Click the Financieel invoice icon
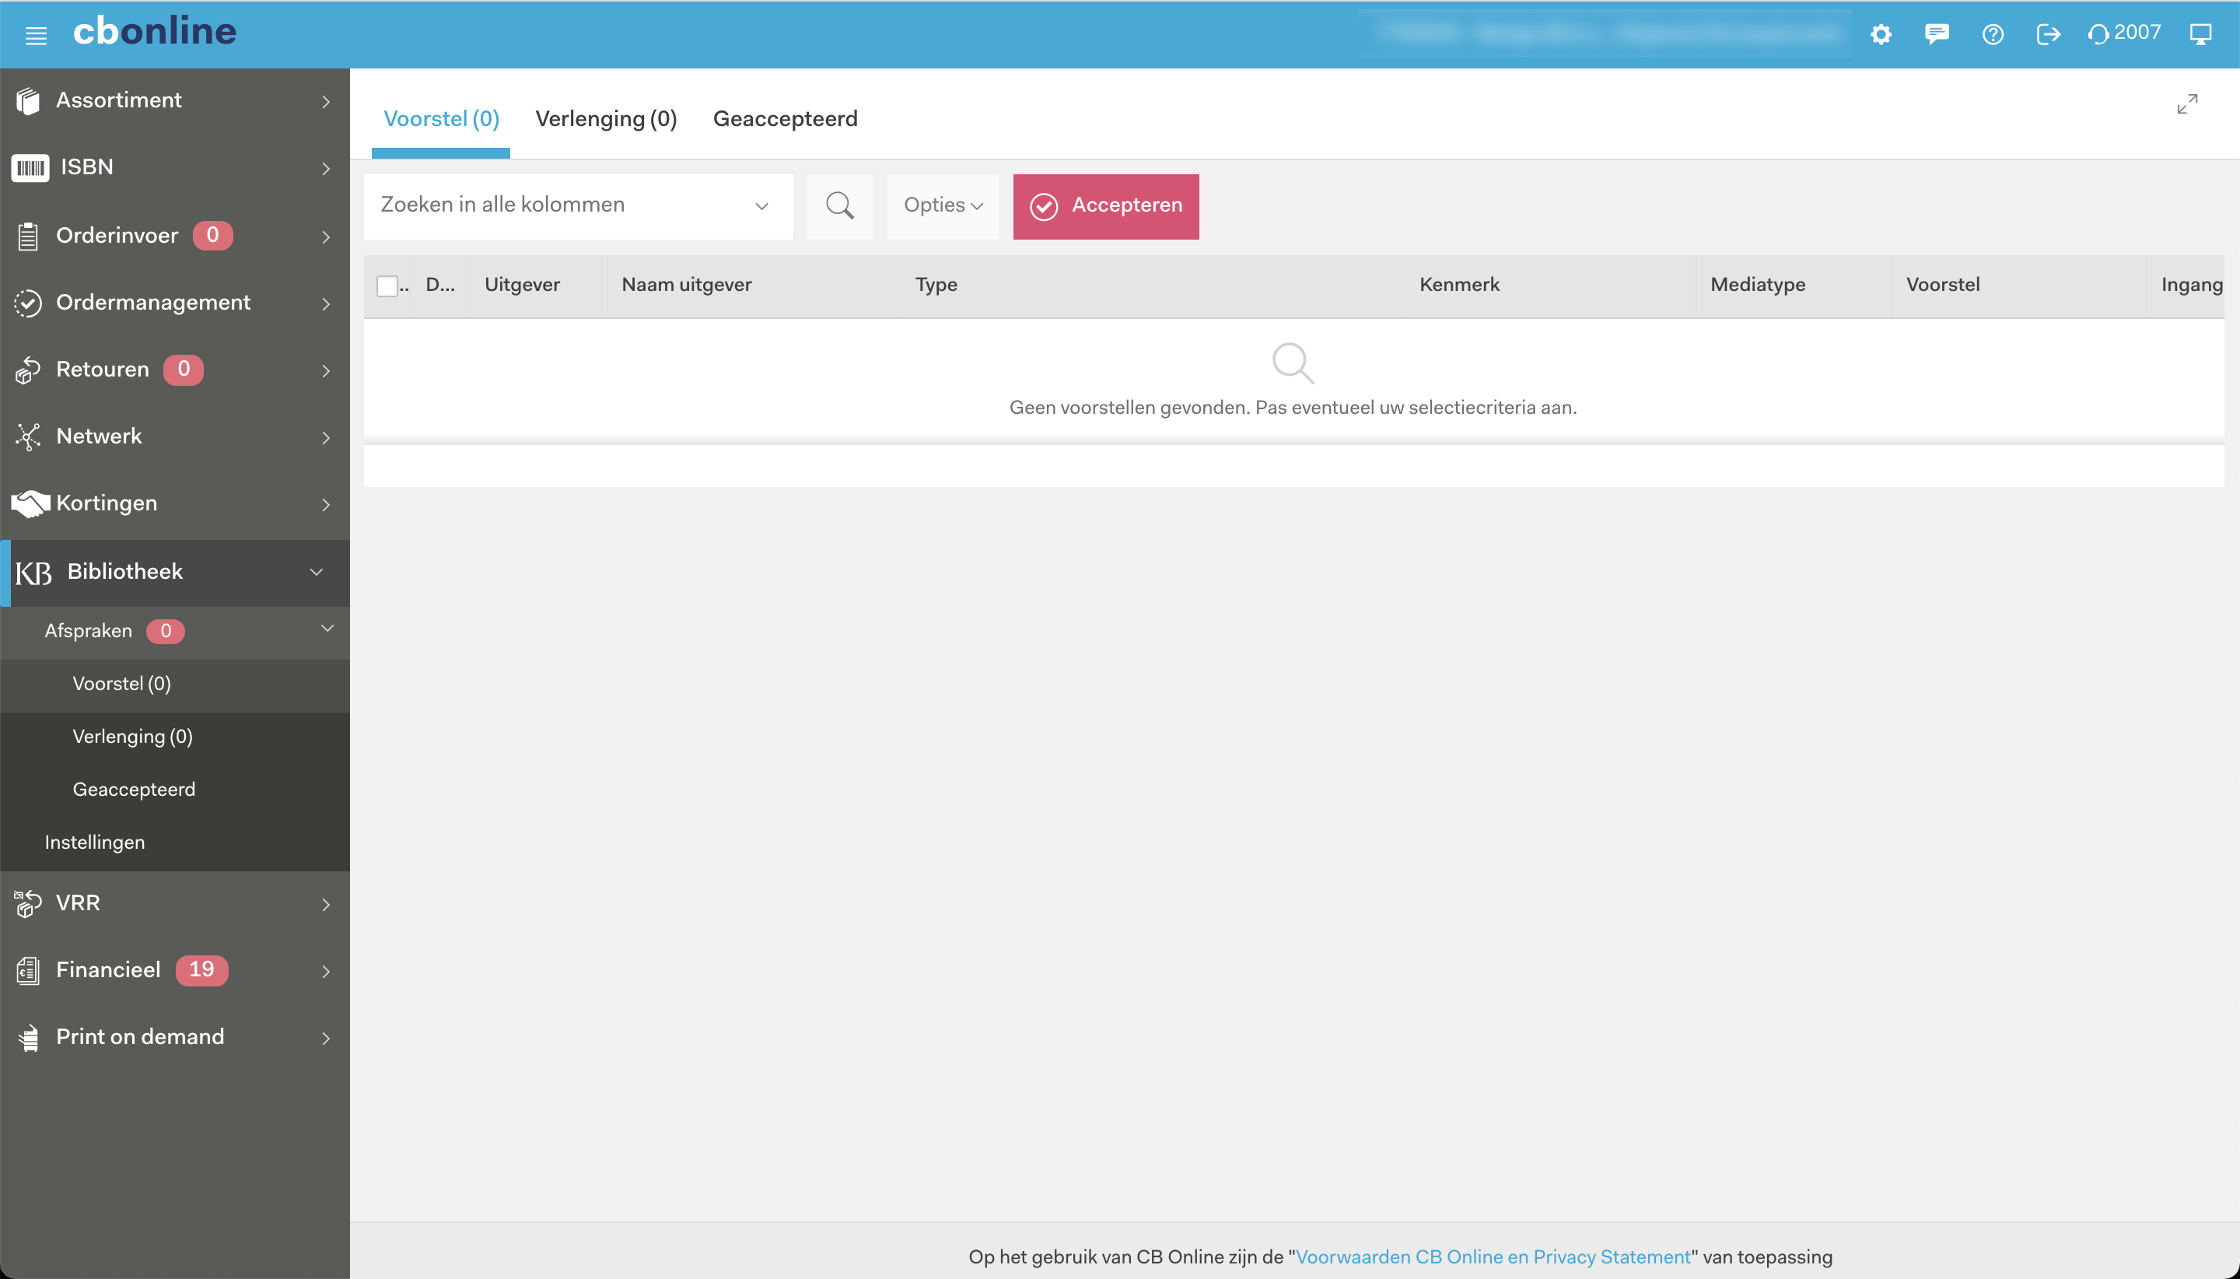 pos(28,971)
